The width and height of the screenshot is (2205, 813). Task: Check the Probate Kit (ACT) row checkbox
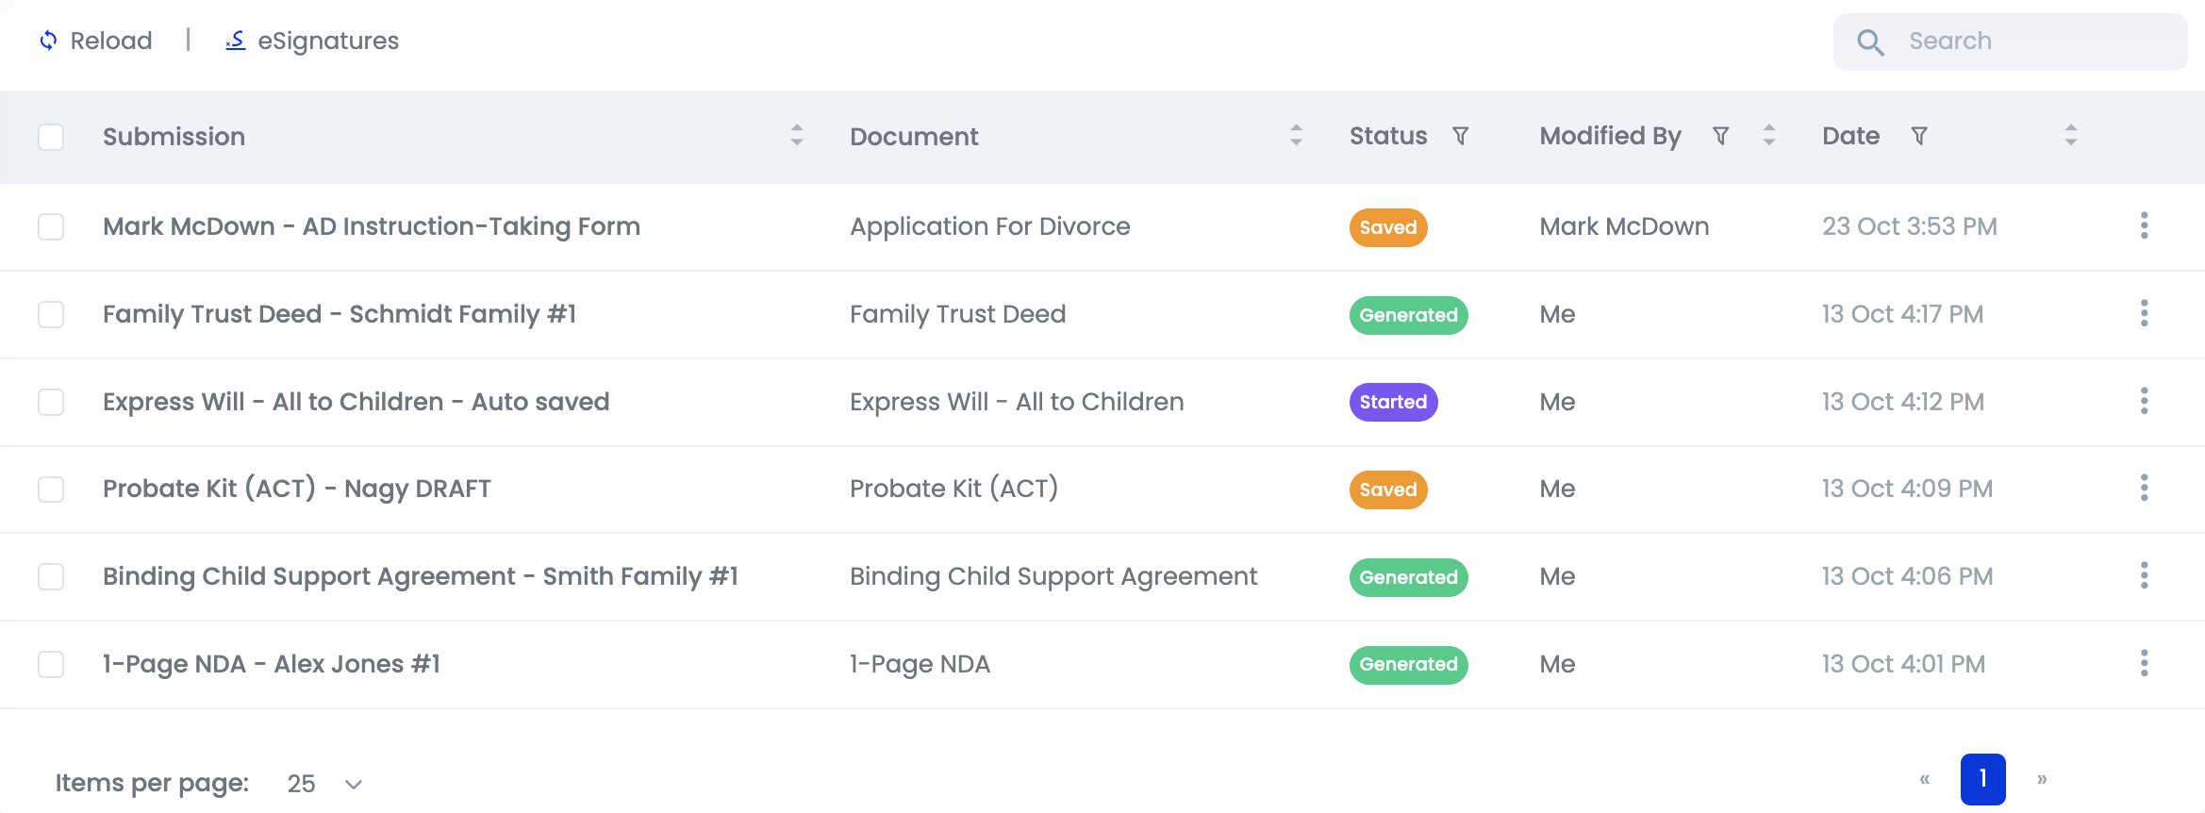51,489
